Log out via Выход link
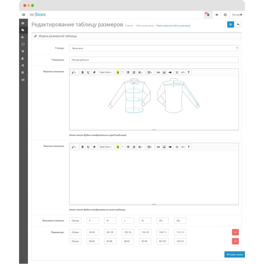Screen dimensions: 264x264 pos(237,15)
